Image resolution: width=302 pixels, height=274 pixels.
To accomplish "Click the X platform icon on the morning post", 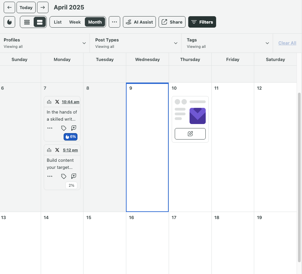I will pyautogui.click(x=57, y=101).
